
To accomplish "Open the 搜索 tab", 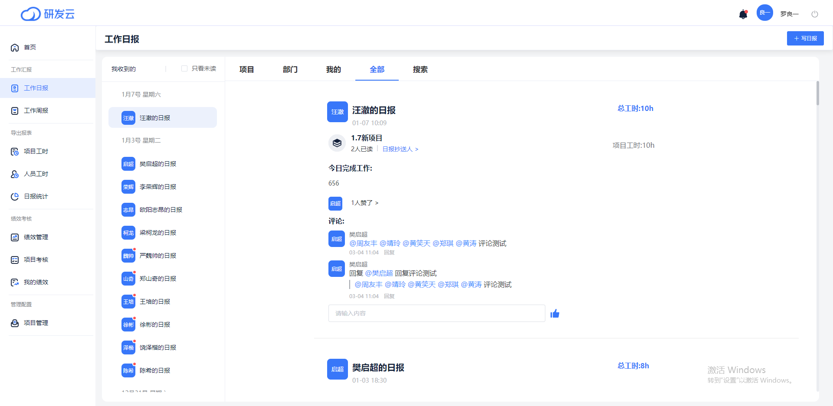I will [x=420, y=69].
